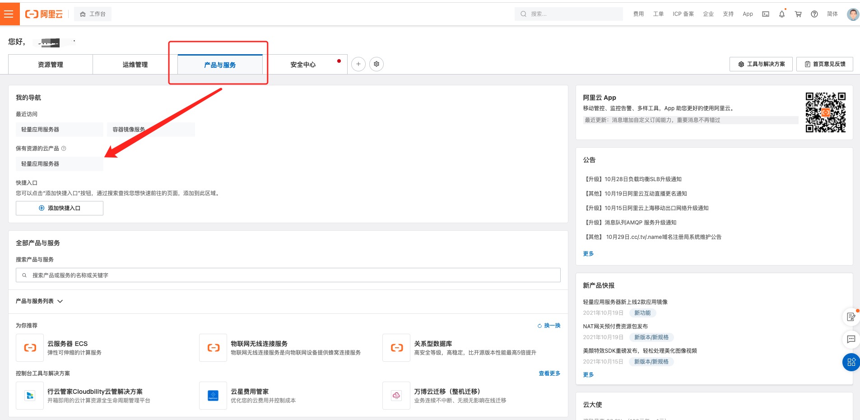Open the 支持 menu
Screen dimensions: 860x420
tap(728, 14)
